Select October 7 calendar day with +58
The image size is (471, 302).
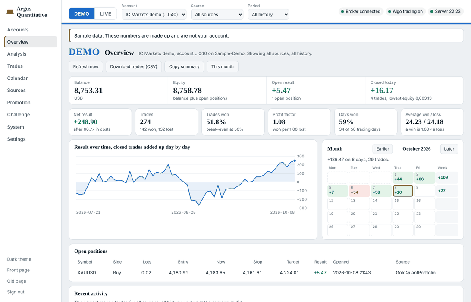[381, 191]
